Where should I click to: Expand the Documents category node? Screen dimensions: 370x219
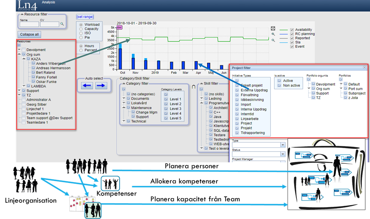pyautogui.click(x=123, y=98)
